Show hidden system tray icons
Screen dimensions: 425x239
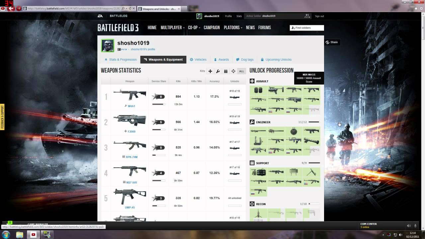(x=382, y=235)
